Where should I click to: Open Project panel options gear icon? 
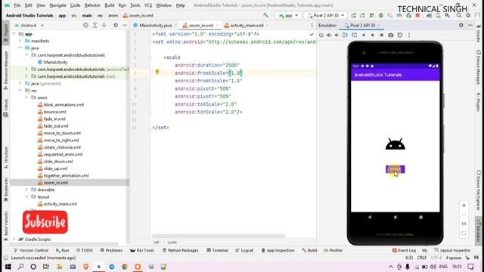116,25
